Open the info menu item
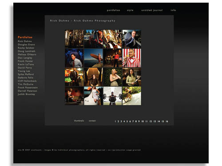Screen dimensions: 222x166 (173, 10)
